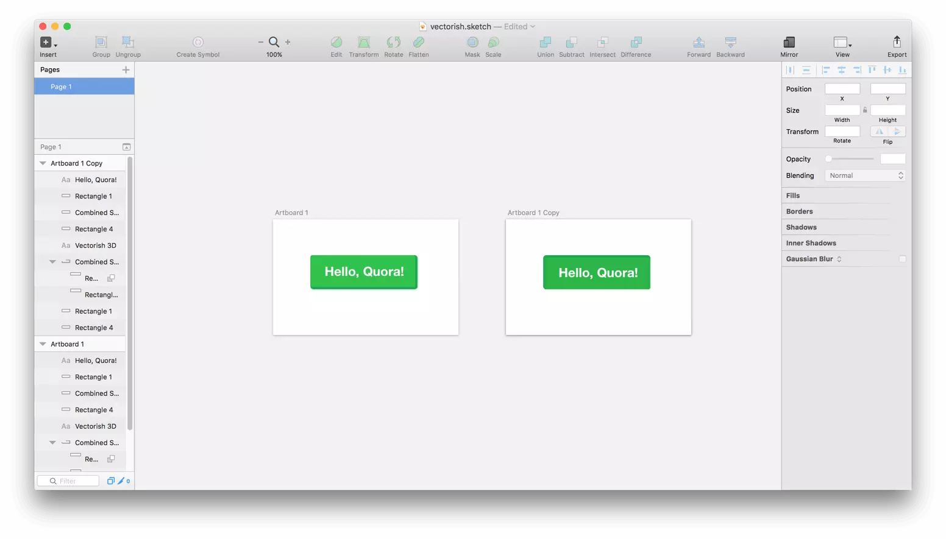This screenshot has height=539, width=946.
Task: Collapse the pages list toggle
Action: click(x=126, y=147)
